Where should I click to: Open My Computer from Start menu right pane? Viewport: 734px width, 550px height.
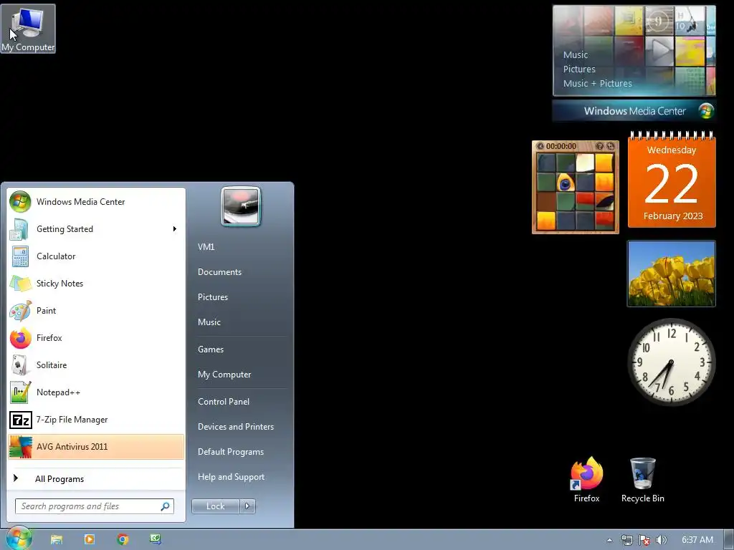click(x=241, y=375)
